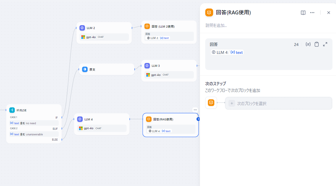Viewport: 336px width, 186px height.
Task: Click the Microsoft logo in LLM 4 node
Action: point(81,128)
